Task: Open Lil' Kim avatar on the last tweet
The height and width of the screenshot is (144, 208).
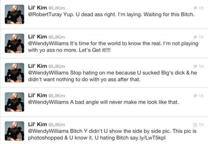Action: coord(15,131)
